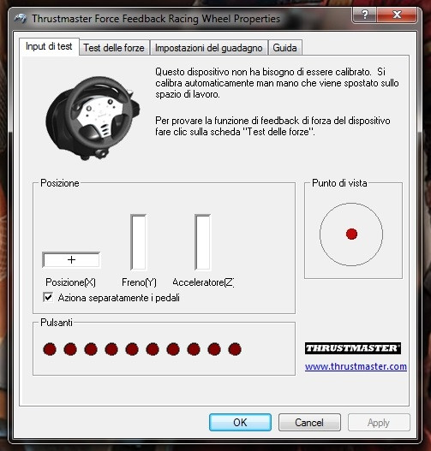Screen dimensions: 431x451
Task: Open Impostazioni del guadagno tab
Action: tap(209, 48)
